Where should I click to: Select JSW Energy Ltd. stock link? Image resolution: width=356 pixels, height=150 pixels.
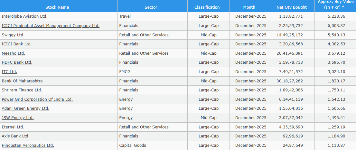(x=18, y=118)
